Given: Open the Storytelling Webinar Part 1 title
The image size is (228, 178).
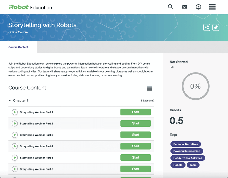Looking at the screenshot, I should (x=36, y=112).
